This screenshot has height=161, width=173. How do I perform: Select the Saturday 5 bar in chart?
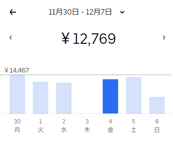133,96
